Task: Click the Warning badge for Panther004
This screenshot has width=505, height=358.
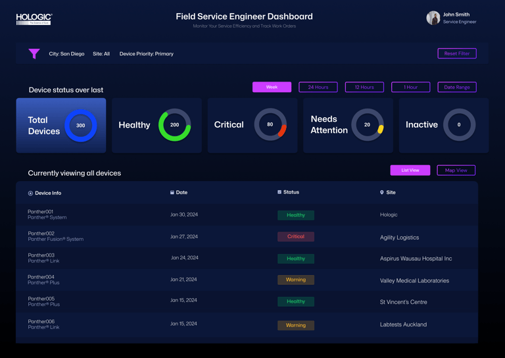Action: [296, 280]
